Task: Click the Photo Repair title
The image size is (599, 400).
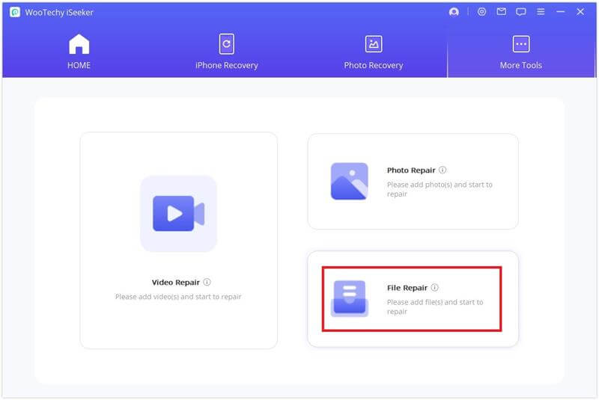Action: (411, 170)
